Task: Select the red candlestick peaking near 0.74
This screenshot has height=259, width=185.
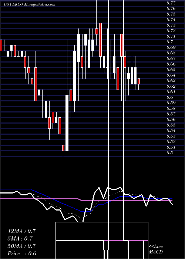Action: tap(100, 40)
